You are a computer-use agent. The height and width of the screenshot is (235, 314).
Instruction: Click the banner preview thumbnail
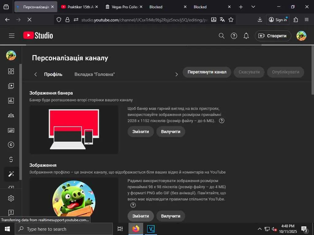point(74,130)
